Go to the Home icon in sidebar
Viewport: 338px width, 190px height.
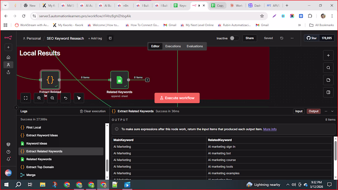[x=8, y=57]
